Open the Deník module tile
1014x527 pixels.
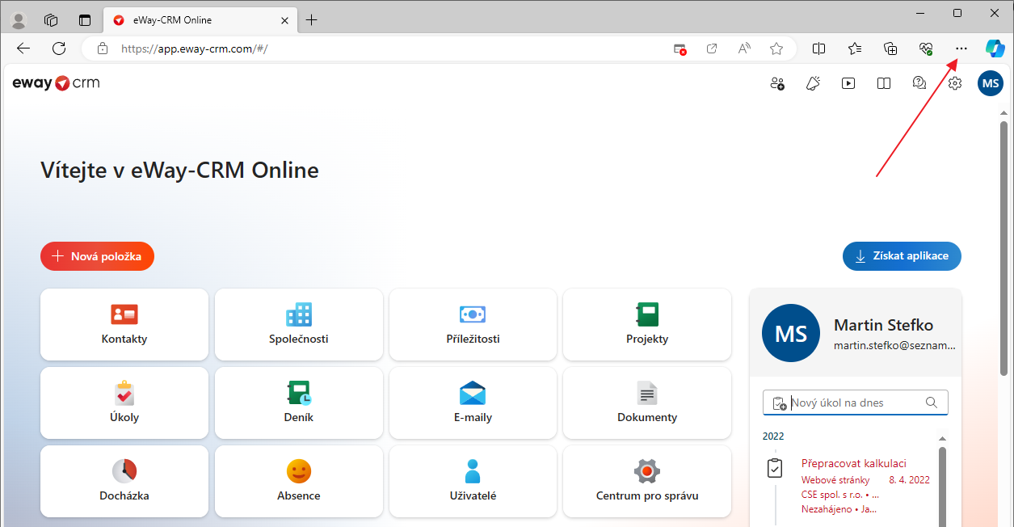(299, 403)
